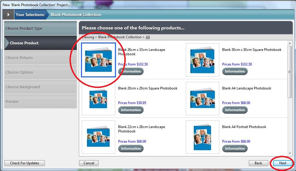
Task: Click Blank Photobook Collection selection label
Action: [x=76, y=15]
